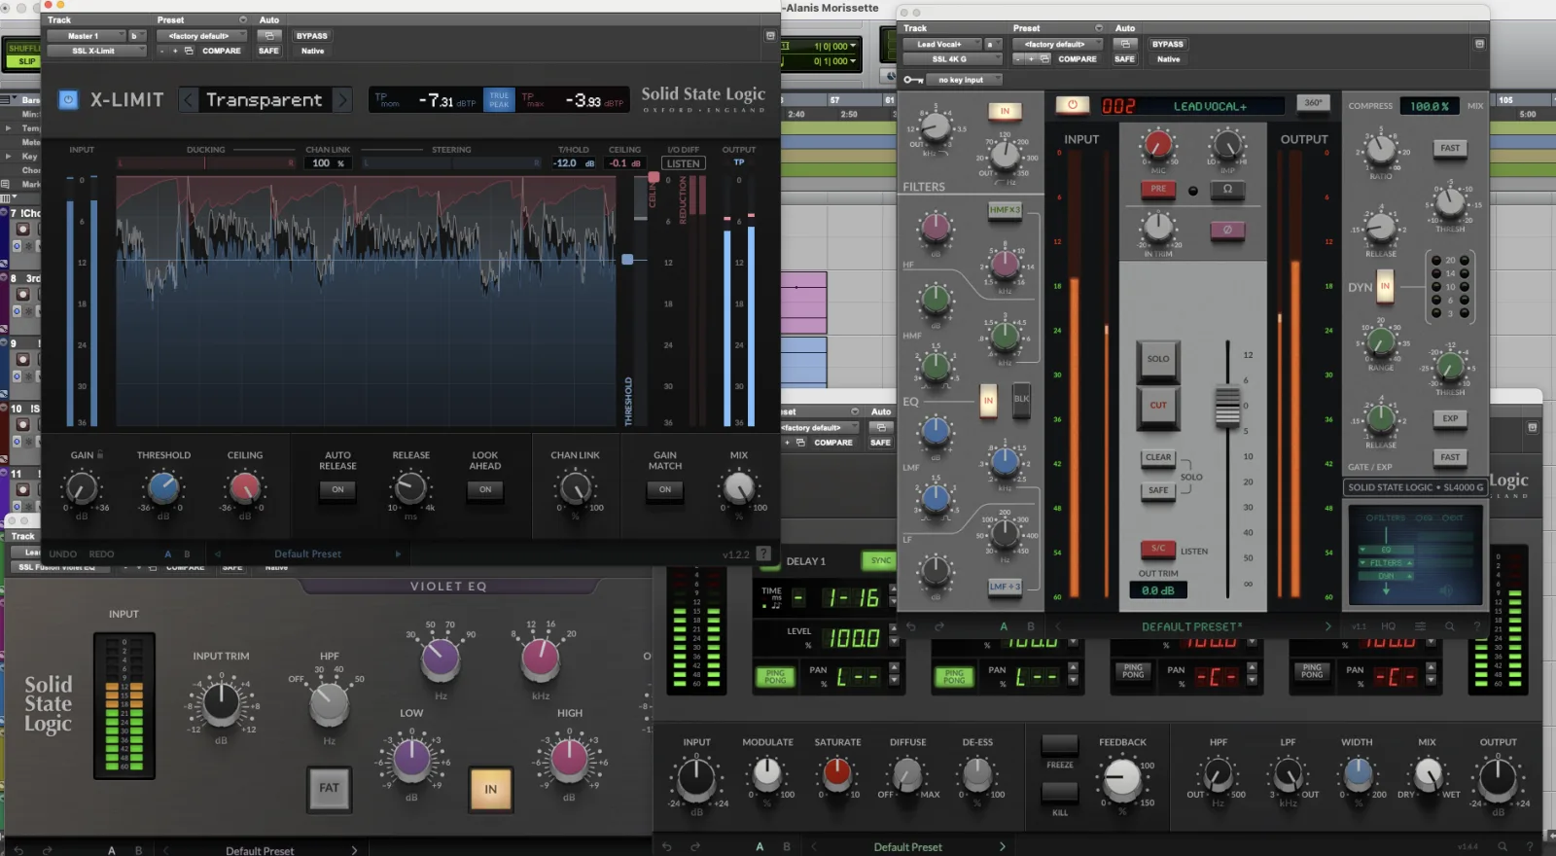Screen dimensions: 1556x856
Task: Click the X-Limit Chan Link percent field
Action: (x=327, y=163)
